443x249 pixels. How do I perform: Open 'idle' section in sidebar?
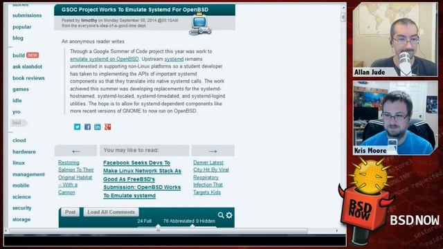click(17, 100)
